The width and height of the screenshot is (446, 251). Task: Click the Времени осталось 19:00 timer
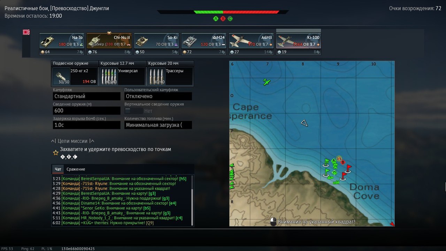[x=33, y=16]
